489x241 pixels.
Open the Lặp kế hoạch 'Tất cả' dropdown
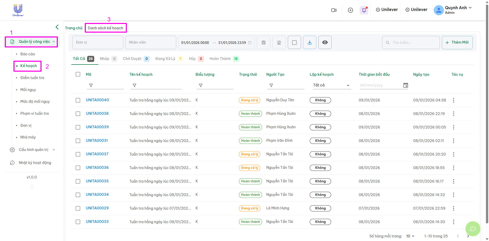(x=331, y=85)
